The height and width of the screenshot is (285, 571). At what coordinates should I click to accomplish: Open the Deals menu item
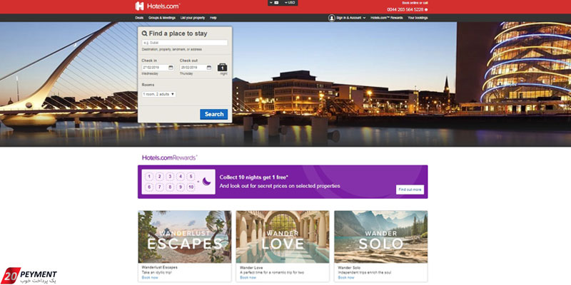pyautogui.click(x=139, y=18)
